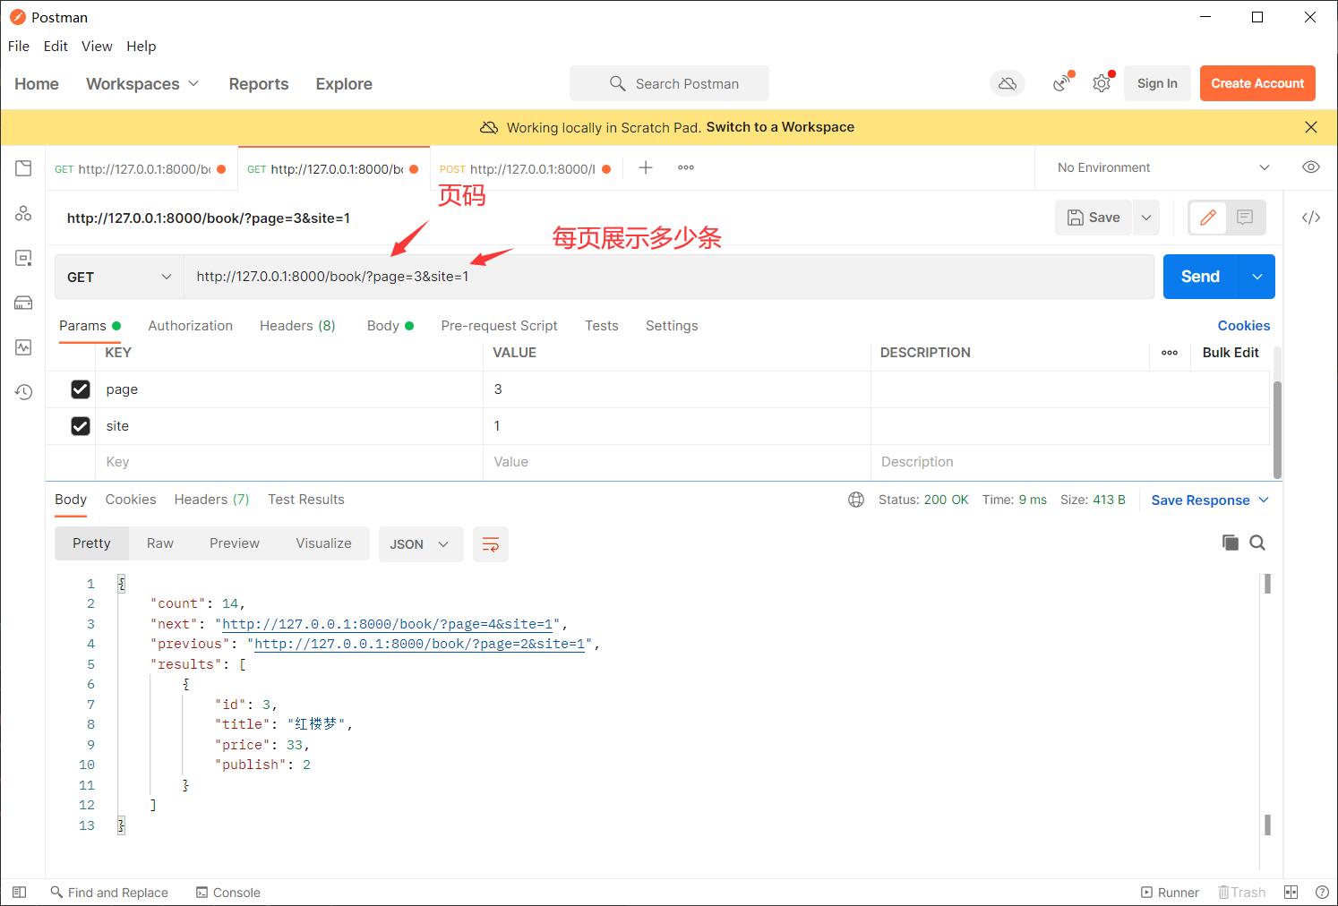Open the Tests tab
1338x906 pixels.
pos(602,325)
